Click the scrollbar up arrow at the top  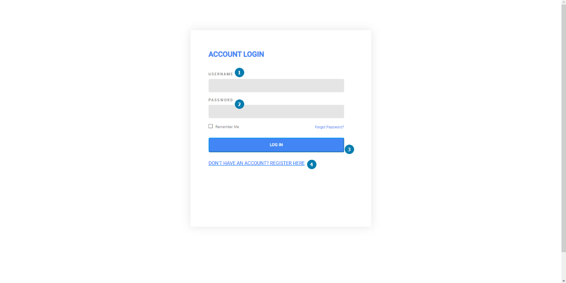coord(564,2)
